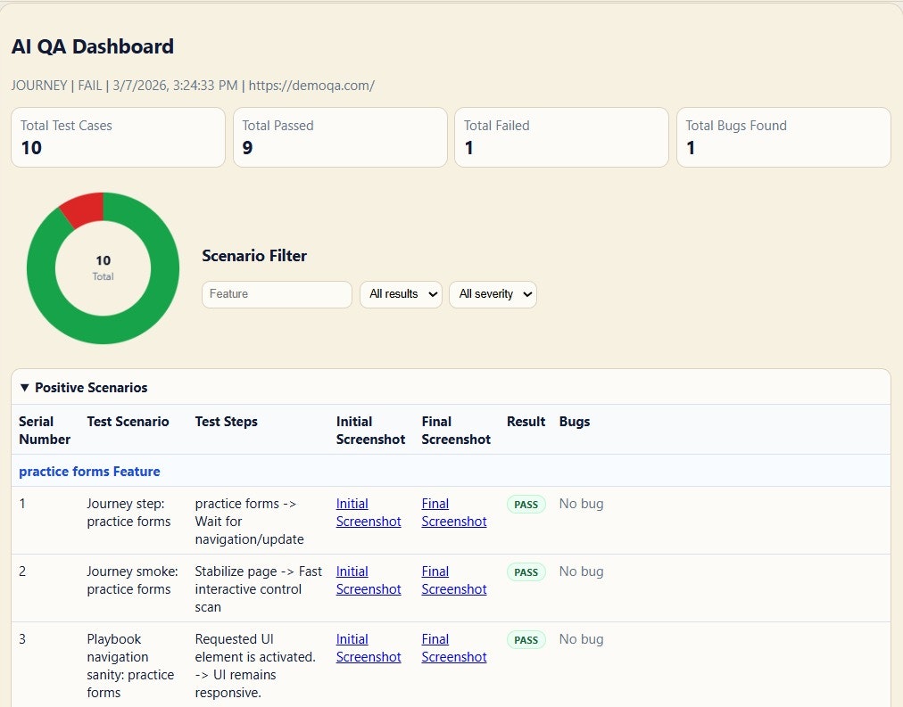
Task: Click the Total Passed stat card
Action: pos(339,137)
